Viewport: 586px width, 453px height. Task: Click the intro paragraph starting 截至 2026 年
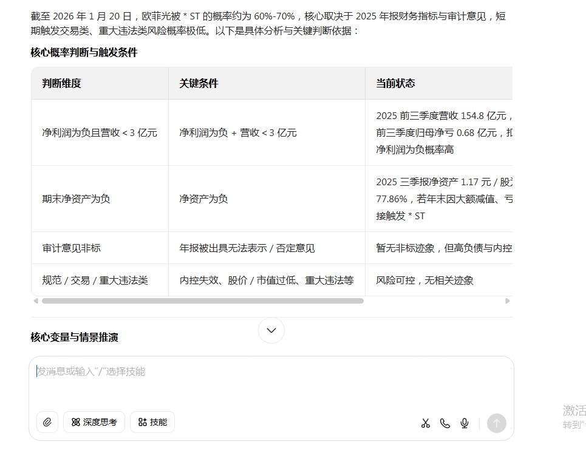pos(268,24)
